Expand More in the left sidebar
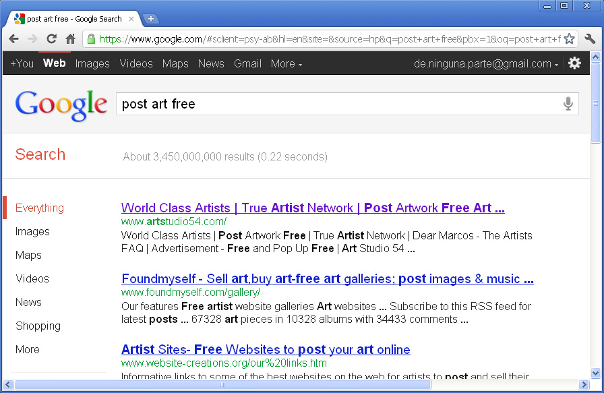604x393 pixels. [28, 349]
